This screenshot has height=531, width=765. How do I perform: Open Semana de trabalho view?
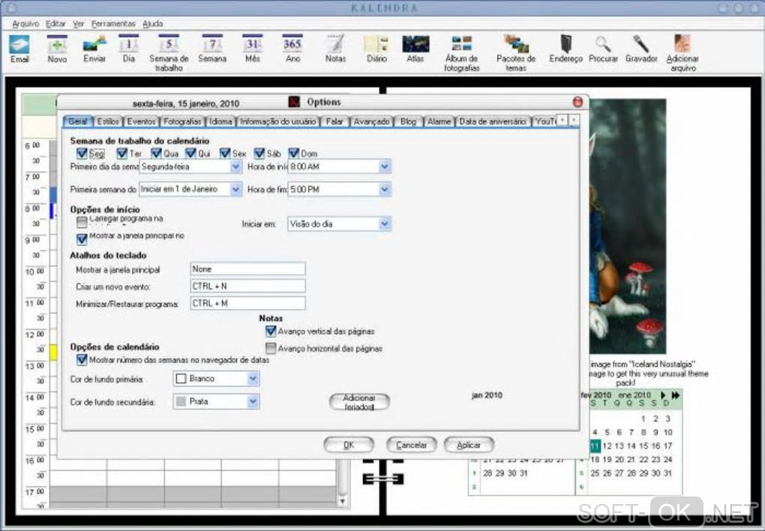point(169,53)
